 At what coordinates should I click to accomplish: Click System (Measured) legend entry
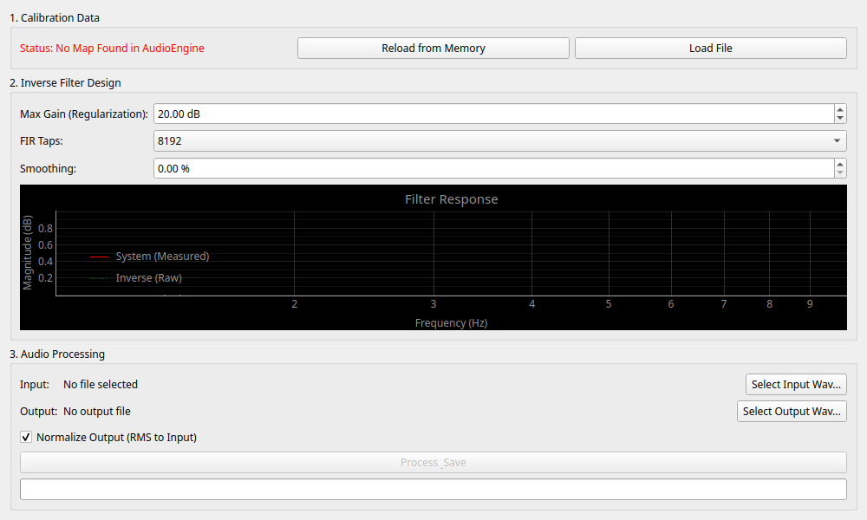[x=161, y=257]
